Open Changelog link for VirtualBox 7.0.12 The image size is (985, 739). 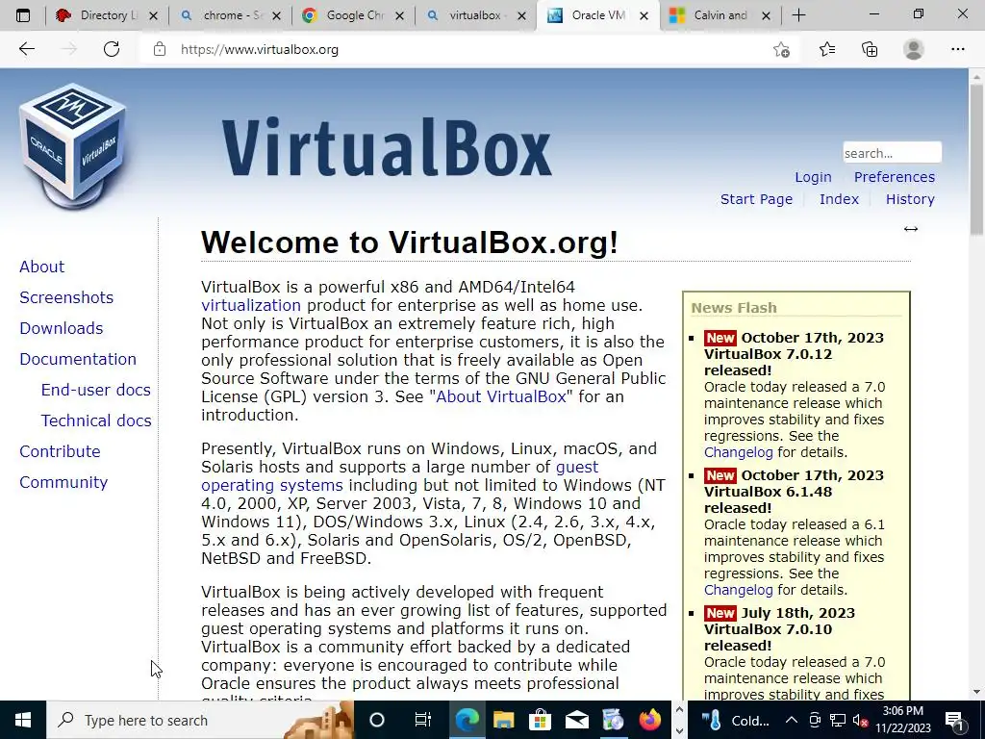point(738,452)
